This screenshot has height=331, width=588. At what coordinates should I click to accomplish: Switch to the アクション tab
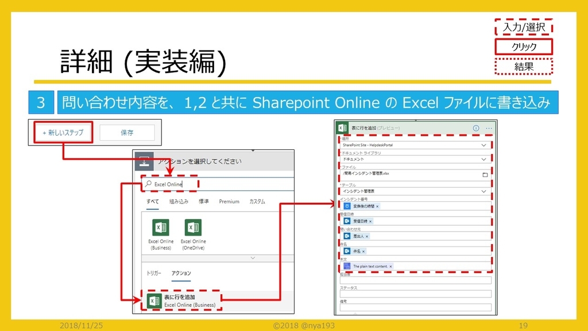(x=181, y=273)
